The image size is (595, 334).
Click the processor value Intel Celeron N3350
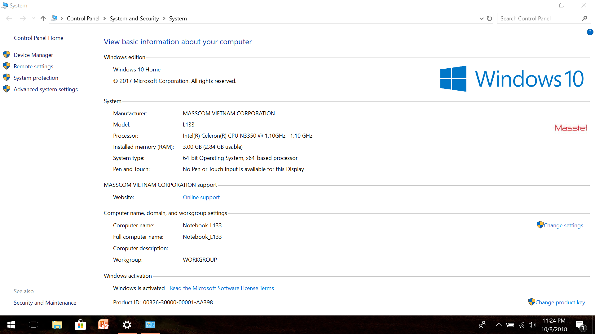[248, 135]
